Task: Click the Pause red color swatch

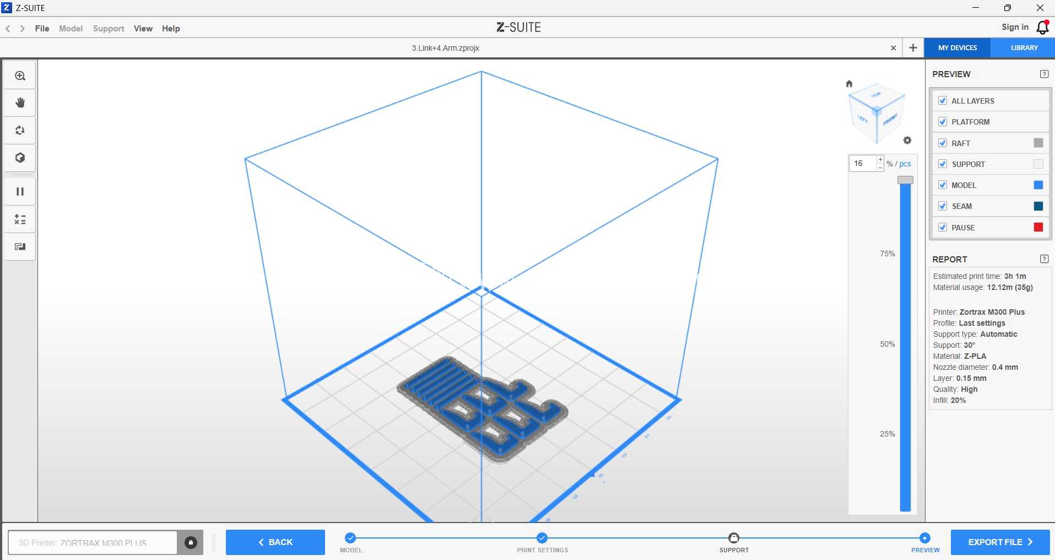Action: pyautogui.click(x=1038, y=227)
